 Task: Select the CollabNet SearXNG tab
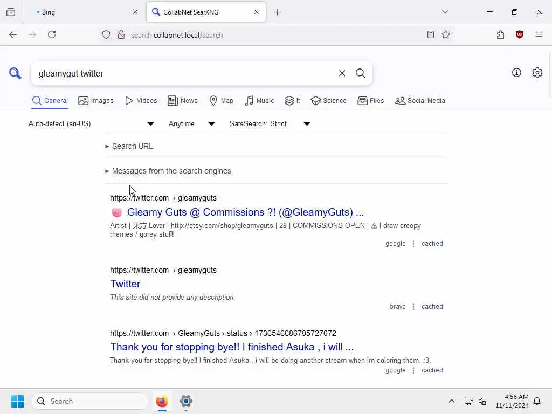(x=206, y=12)
